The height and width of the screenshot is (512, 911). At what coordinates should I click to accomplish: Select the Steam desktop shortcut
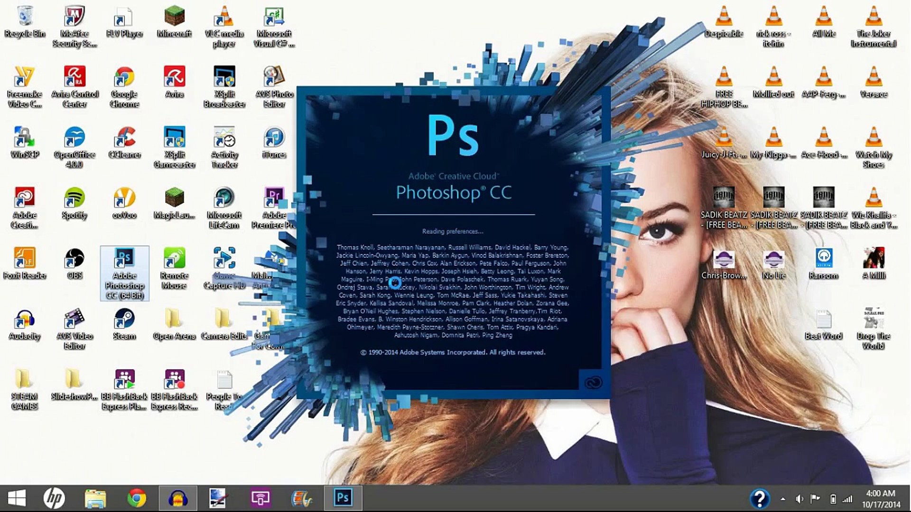point(124,325)
